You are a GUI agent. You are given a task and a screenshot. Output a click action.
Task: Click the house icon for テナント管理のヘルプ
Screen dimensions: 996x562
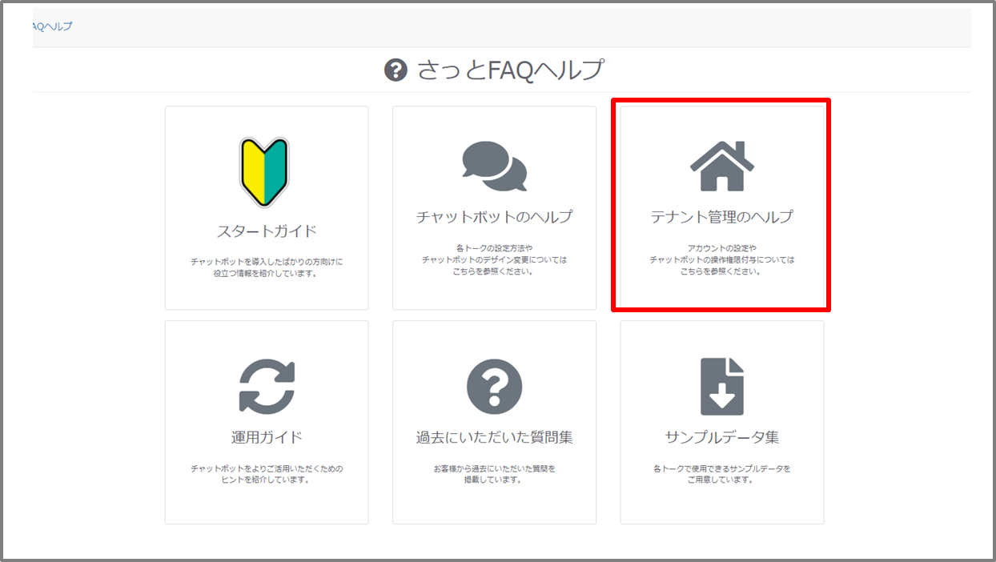pos(722,166)
